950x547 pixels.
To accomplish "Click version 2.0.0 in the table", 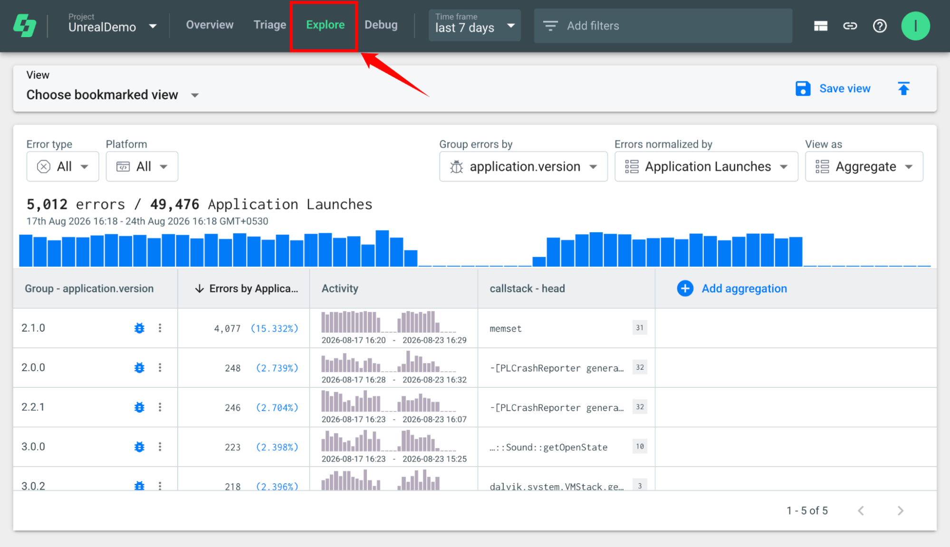I will pyautogui.click(x=33, y=367).
